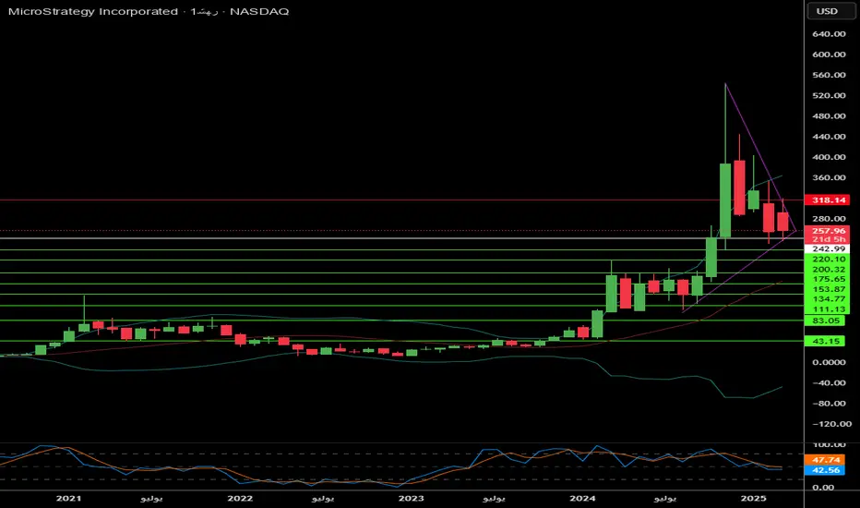Click the green 43.15 level label
Screen dimensions: 860x508
(824, 341)
